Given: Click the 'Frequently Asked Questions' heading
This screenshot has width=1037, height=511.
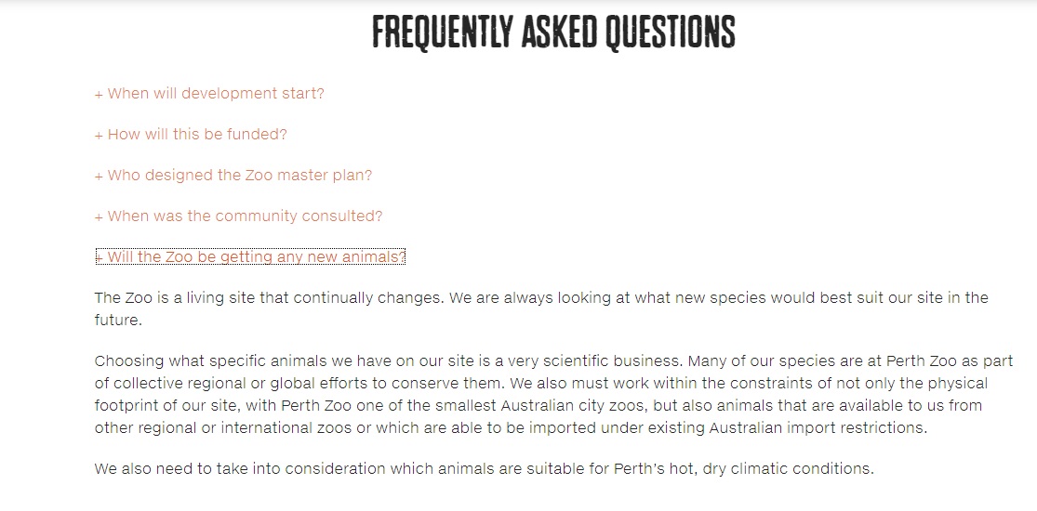Looking at the screenshot, I should 553,33.
